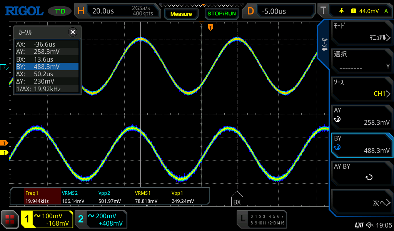This screenshot has height=231, width=394.
Task: Toggle channel 2 200mV button
Action: (x=101, y=219)
